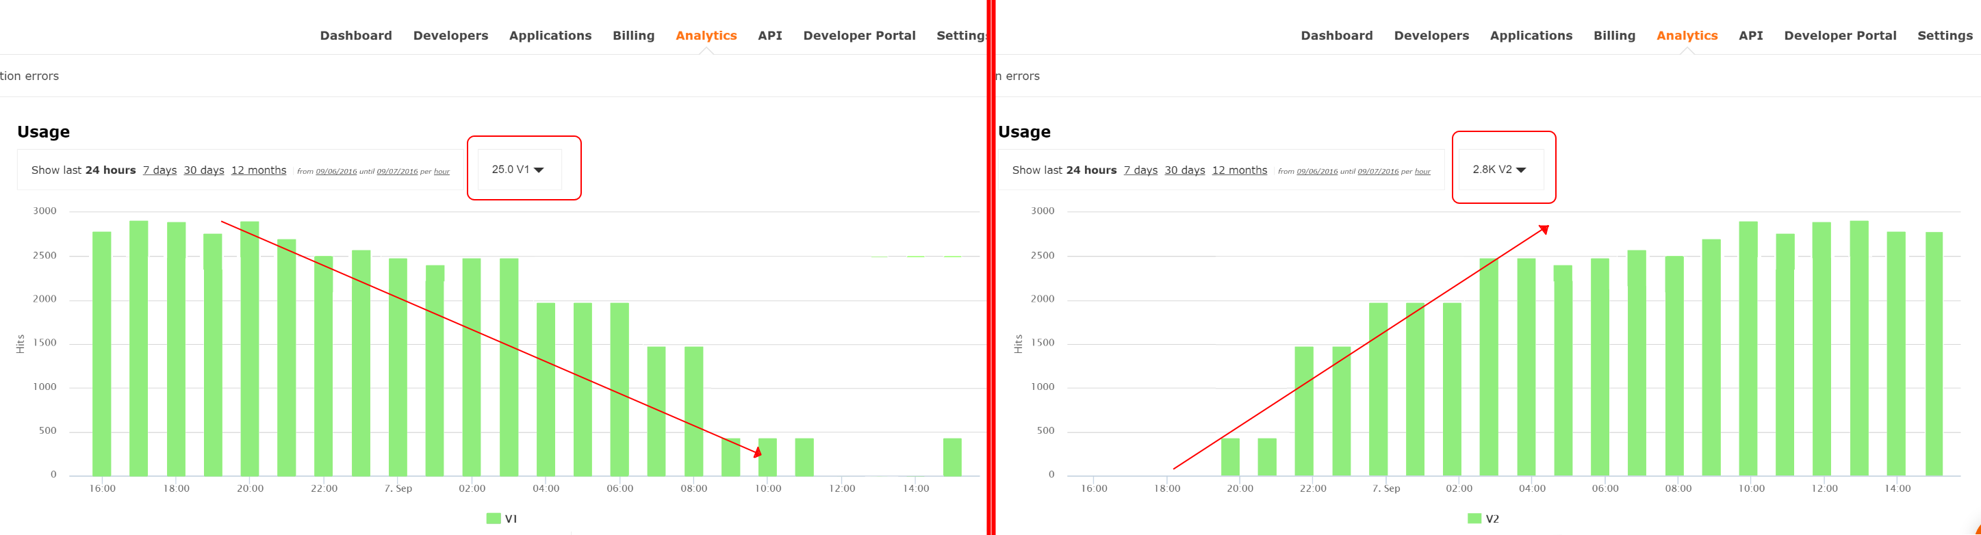1981x535 pixels.
Task: Select the Analytics tab in V1 window
Action: 705,36
